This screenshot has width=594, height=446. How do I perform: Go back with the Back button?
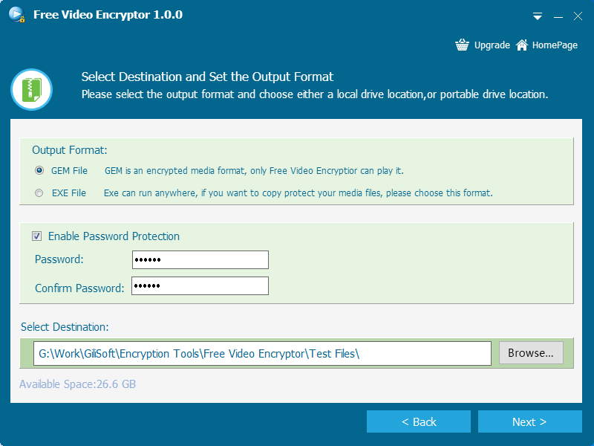(419, 421)
